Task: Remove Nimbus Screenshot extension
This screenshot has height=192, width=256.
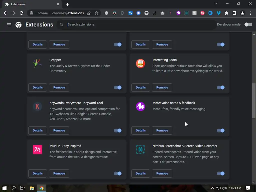Action: [x=162, y=173]
